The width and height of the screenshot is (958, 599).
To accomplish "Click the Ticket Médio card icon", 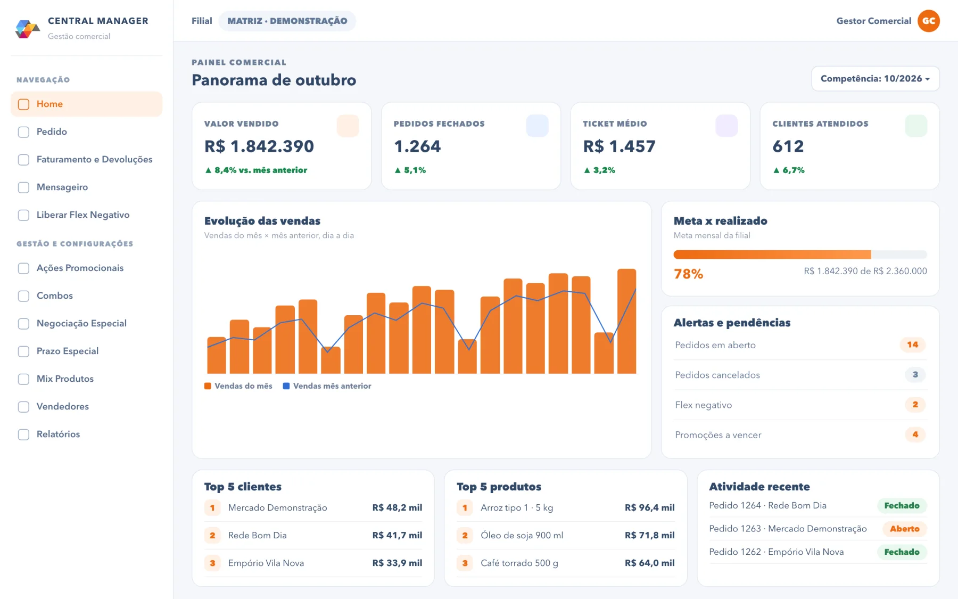I will [726, 126].
